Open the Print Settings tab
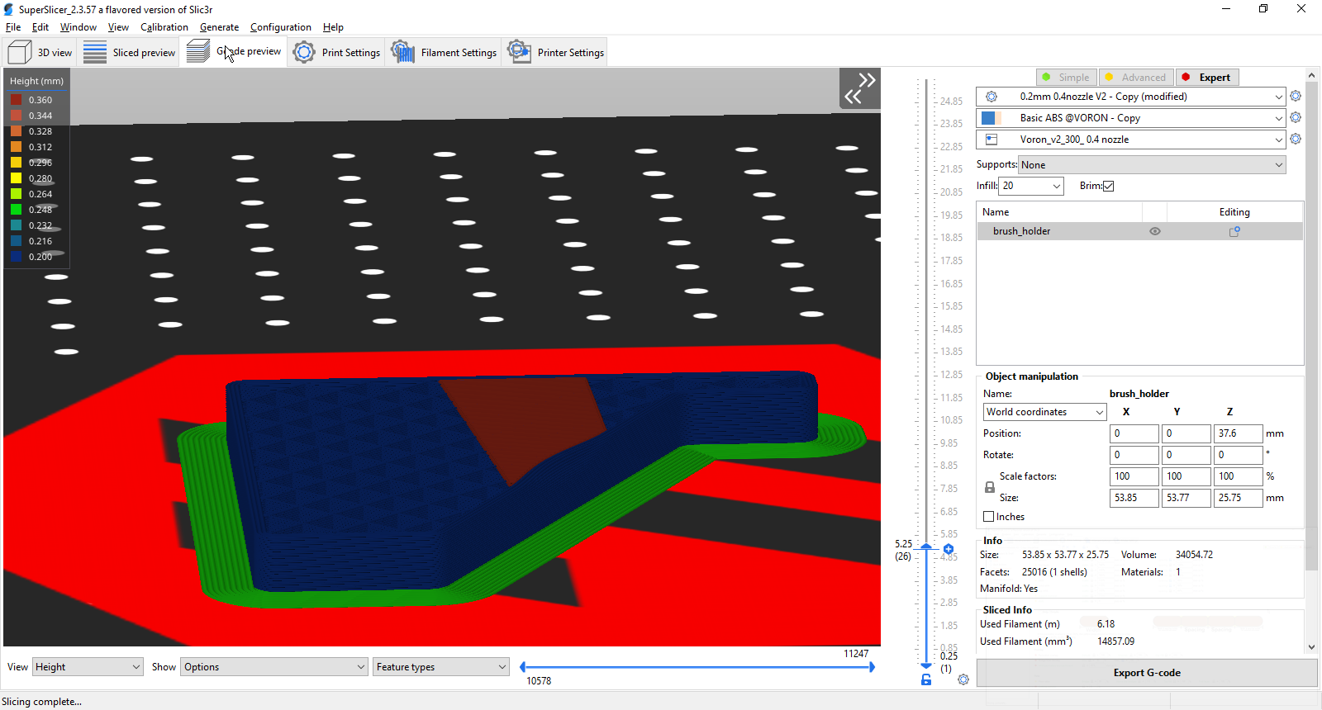 pyautogui.click(x=337, y=52)
